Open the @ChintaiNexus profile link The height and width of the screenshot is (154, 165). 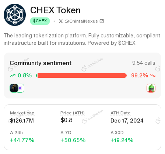[81, 21]
